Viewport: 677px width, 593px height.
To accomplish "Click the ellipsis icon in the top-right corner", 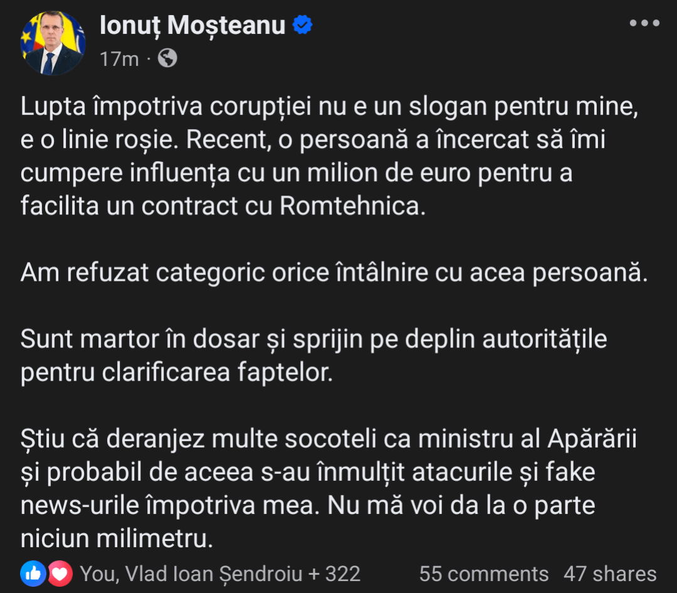I will 643,24.
